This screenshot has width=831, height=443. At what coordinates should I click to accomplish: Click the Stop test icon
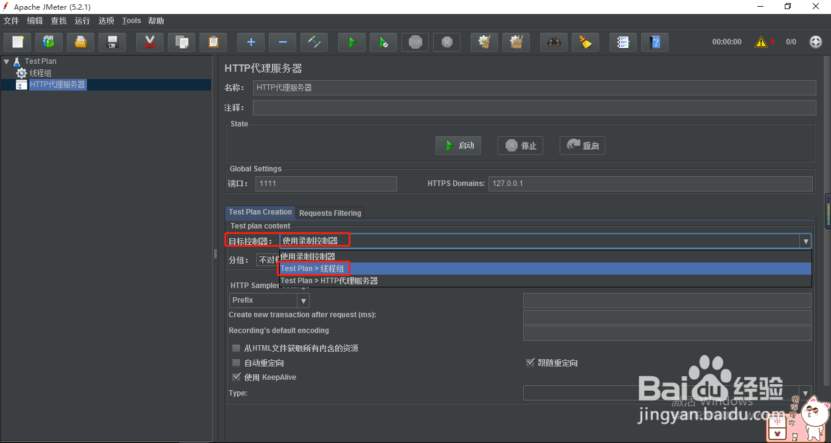pyautogui.click(x=415, y=42)
